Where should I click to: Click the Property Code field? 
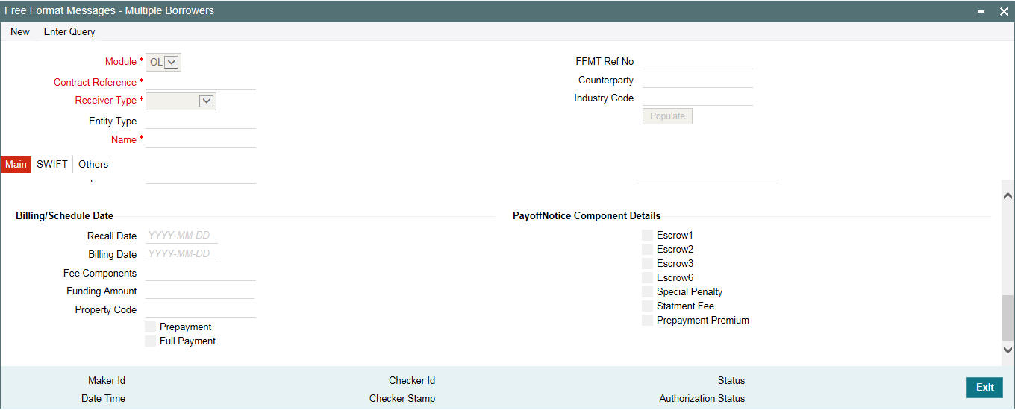[201, 309]
